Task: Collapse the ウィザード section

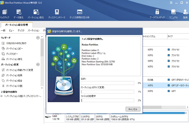Action: click(38, 38)
